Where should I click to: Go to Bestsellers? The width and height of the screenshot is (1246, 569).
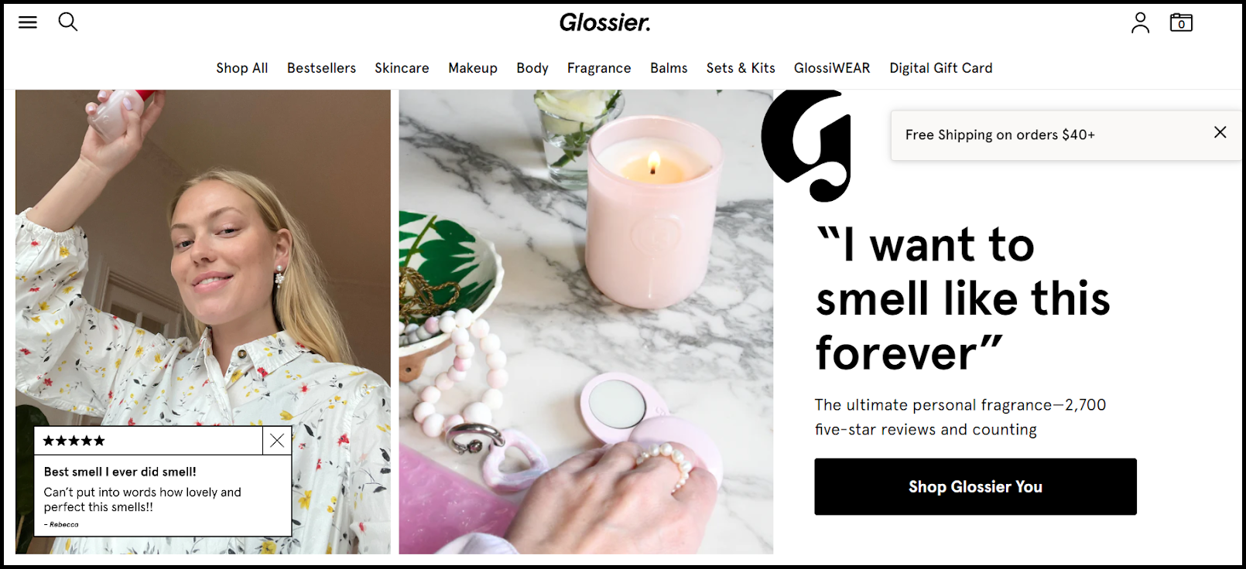[321, 68]
